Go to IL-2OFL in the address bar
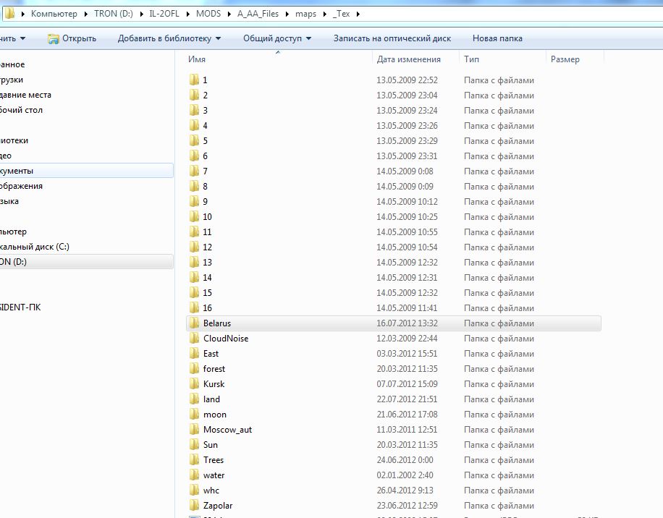Screen dimensions: 663x518 click(164, 14)
